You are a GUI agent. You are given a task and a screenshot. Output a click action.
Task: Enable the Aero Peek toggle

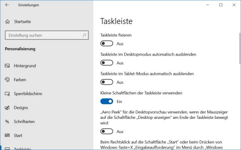[107, 131]
